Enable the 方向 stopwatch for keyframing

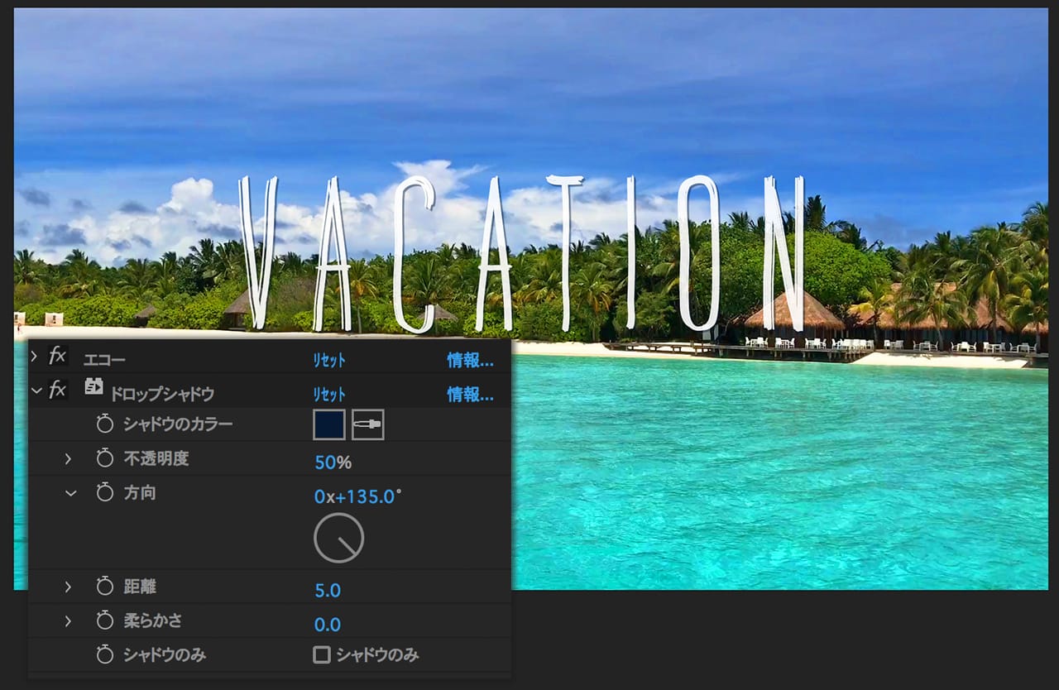click(x=104, y=493)
